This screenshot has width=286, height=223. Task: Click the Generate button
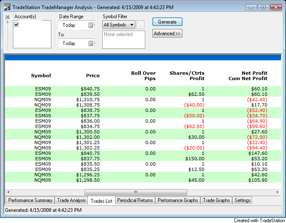click(167, 22)
